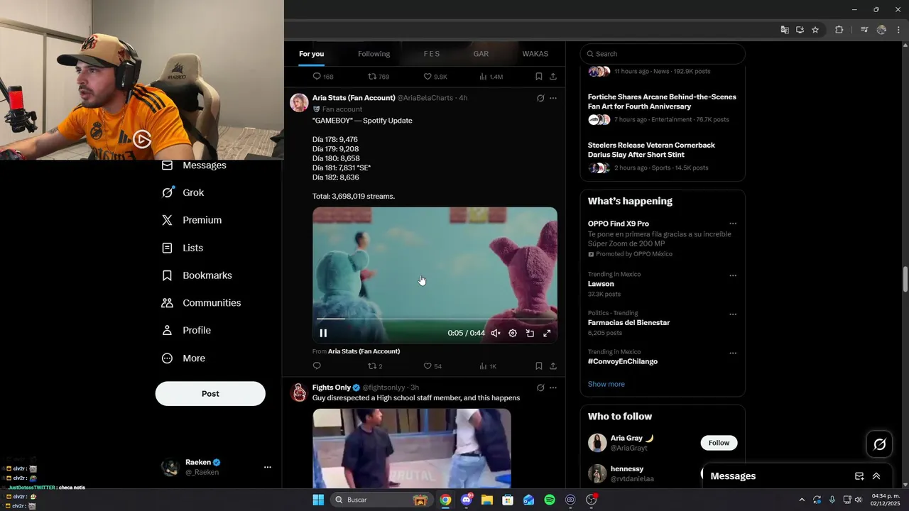Like the Aria Stats post
This screenshot has width=909, height=511.
432,366
